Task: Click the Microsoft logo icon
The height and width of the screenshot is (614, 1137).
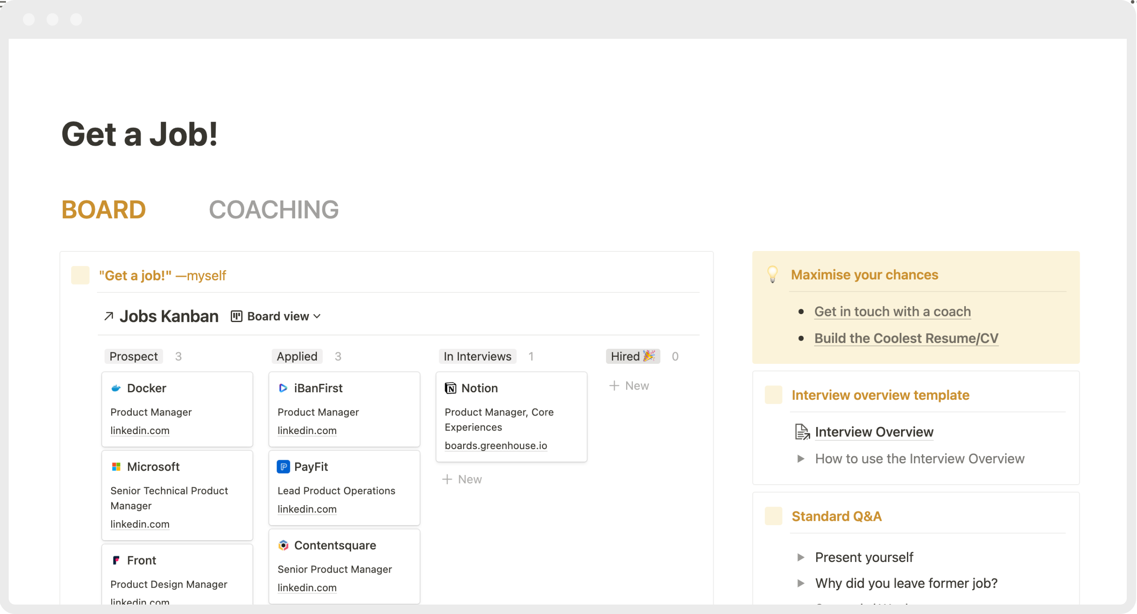Action: 116,466
